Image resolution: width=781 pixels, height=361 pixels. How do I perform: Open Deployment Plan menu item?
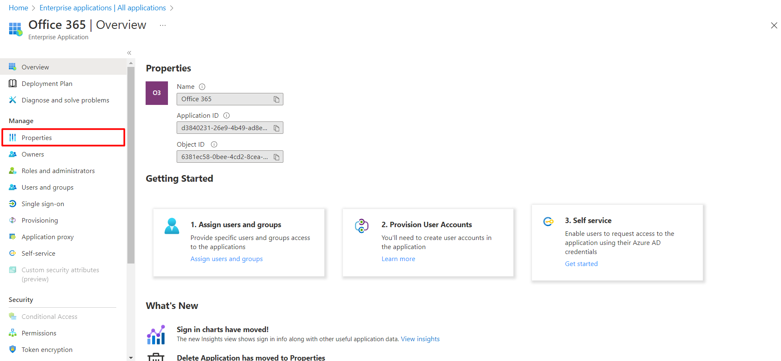pyautogui.click(x=63, y=83)
